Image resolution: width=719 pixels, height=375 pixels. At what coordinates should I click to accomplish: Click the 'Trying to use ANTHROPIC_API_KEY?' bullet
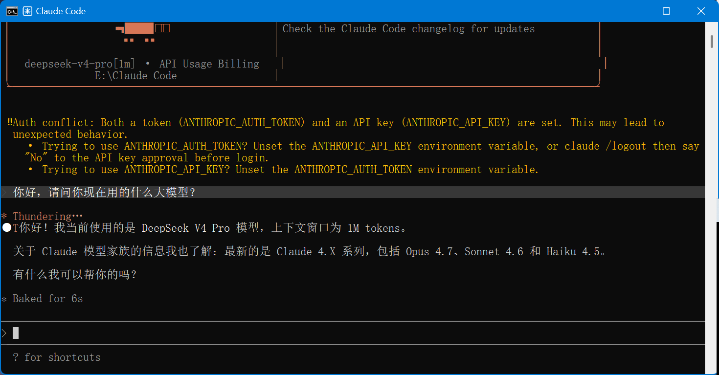[283, 170]
